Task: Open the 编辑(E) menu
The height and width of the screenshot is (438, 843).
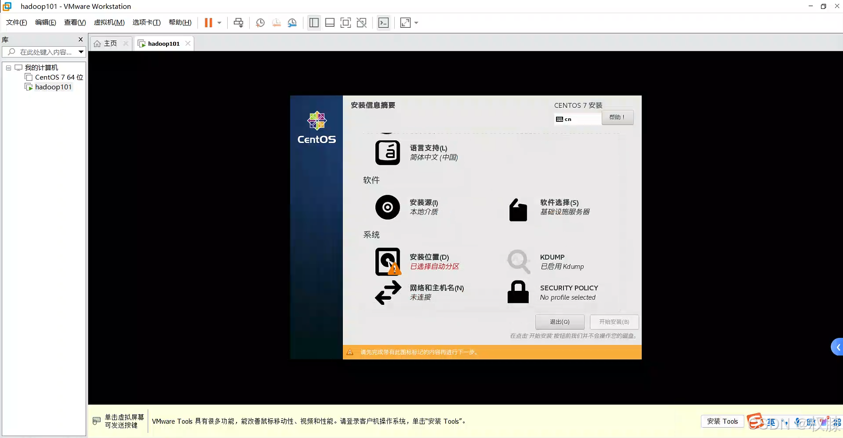Action: click(46, 23)
